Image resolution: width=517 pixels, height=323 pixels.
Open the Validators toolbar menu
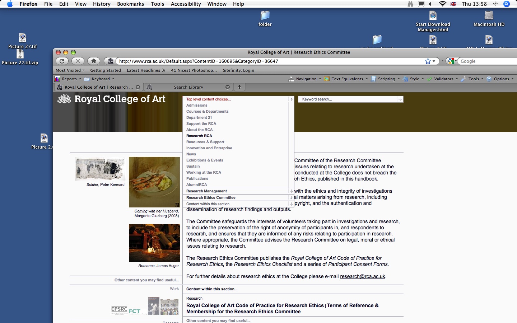(442, 79)
